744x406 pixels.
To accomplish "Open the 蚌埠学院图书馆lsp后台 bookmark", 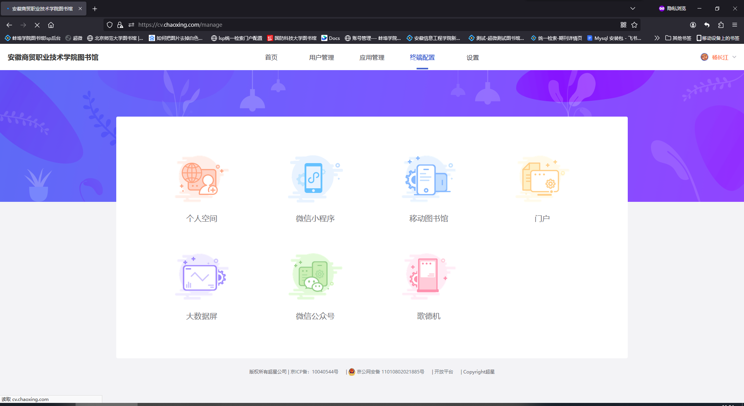I will [x=33, y=38].
